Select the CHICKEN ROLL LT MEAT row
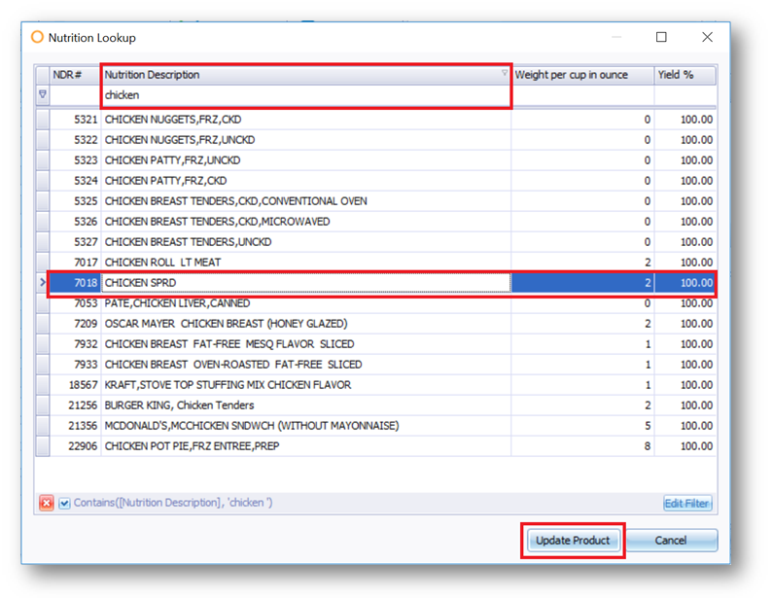The height and width of the screenshot is (598, 772). pyautogui.click(x=306, y=263)
